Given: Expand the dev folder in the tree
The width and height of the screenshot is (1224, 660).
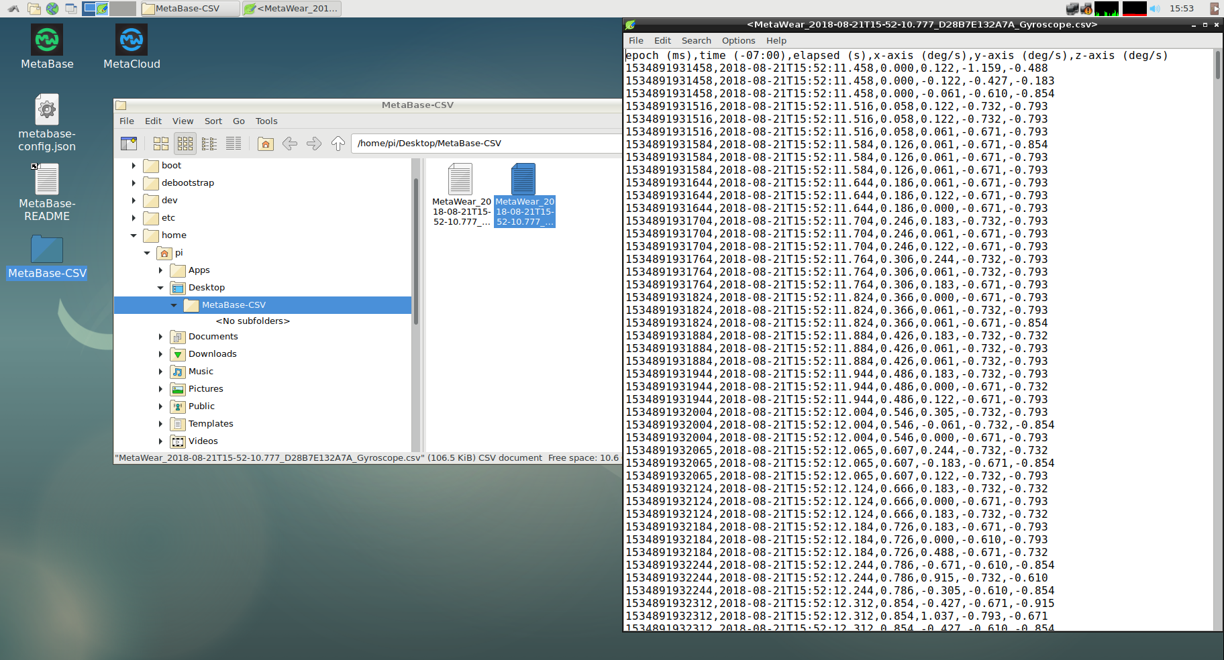Looking at the screenshot, I should pos(134,201).
